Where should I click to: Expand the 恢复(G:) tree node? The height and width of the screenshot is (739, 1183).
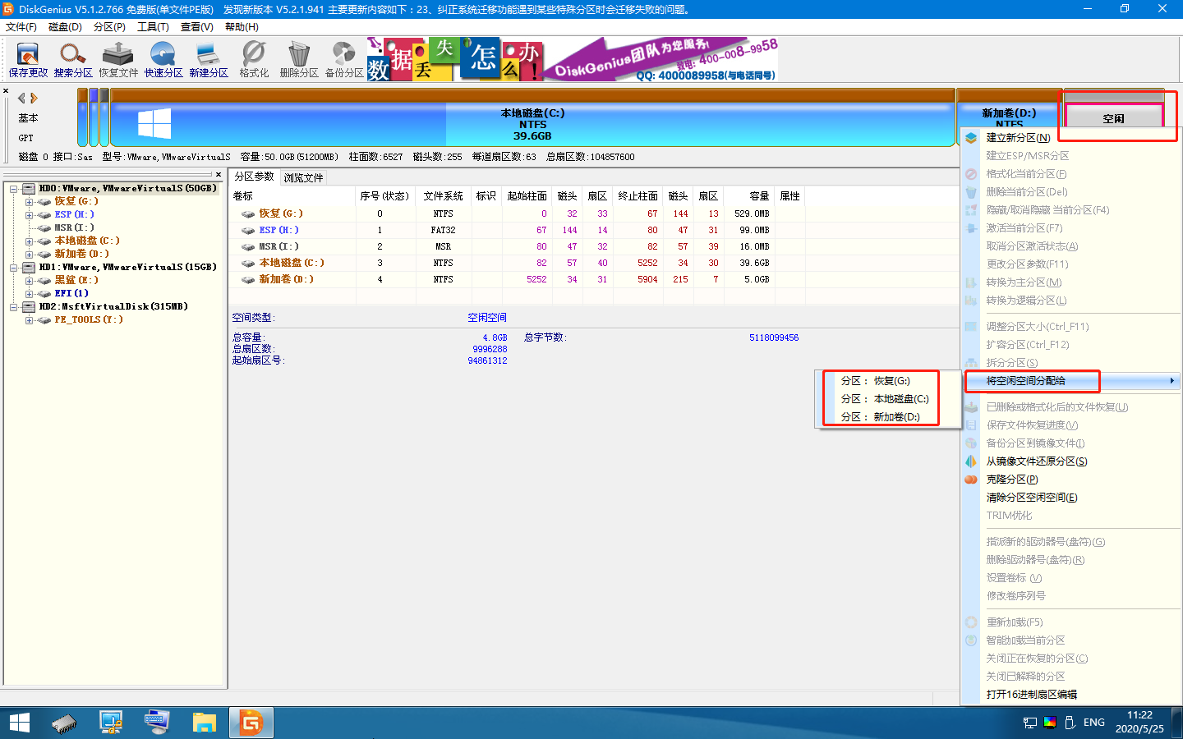(x=29, y=201)
